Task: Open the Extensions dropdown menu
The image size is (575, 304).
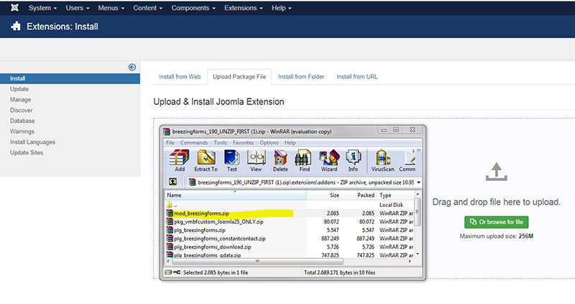Action: 244,8
